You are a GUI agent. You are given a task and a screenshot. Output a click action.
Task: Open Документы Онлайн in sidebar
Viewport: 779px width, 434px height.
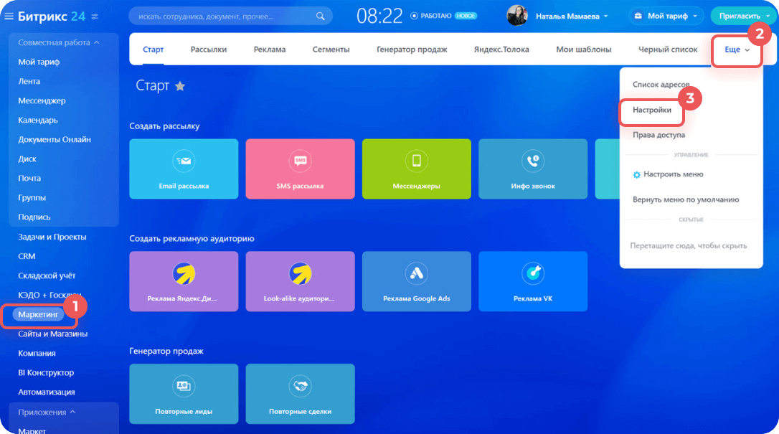[55, 140]
